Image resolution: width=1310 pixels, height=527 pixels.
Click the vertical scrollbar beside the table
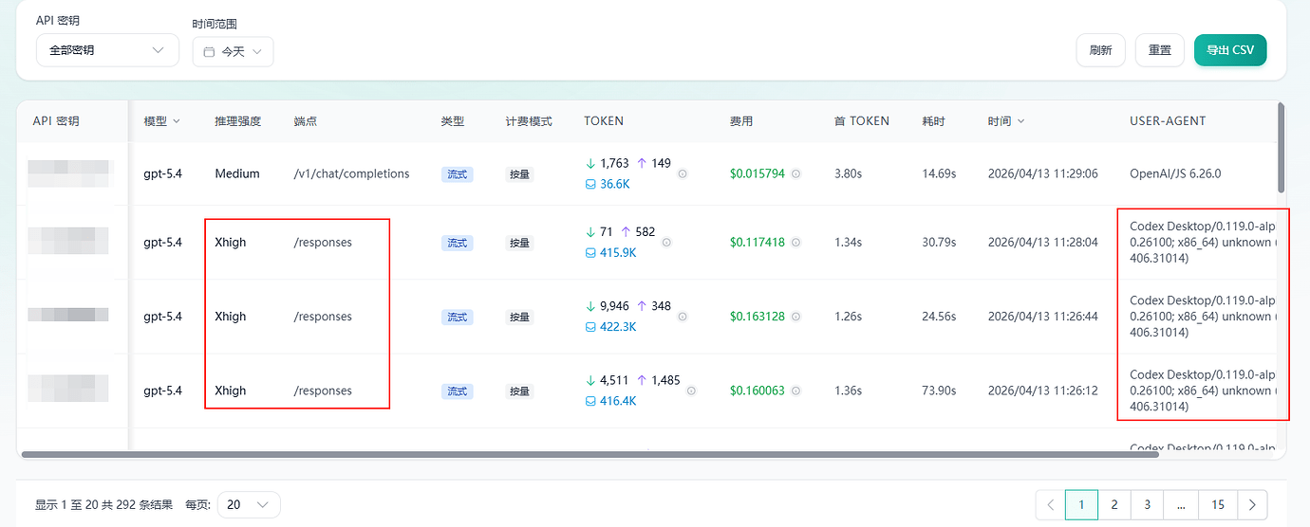coord(1281,147)
